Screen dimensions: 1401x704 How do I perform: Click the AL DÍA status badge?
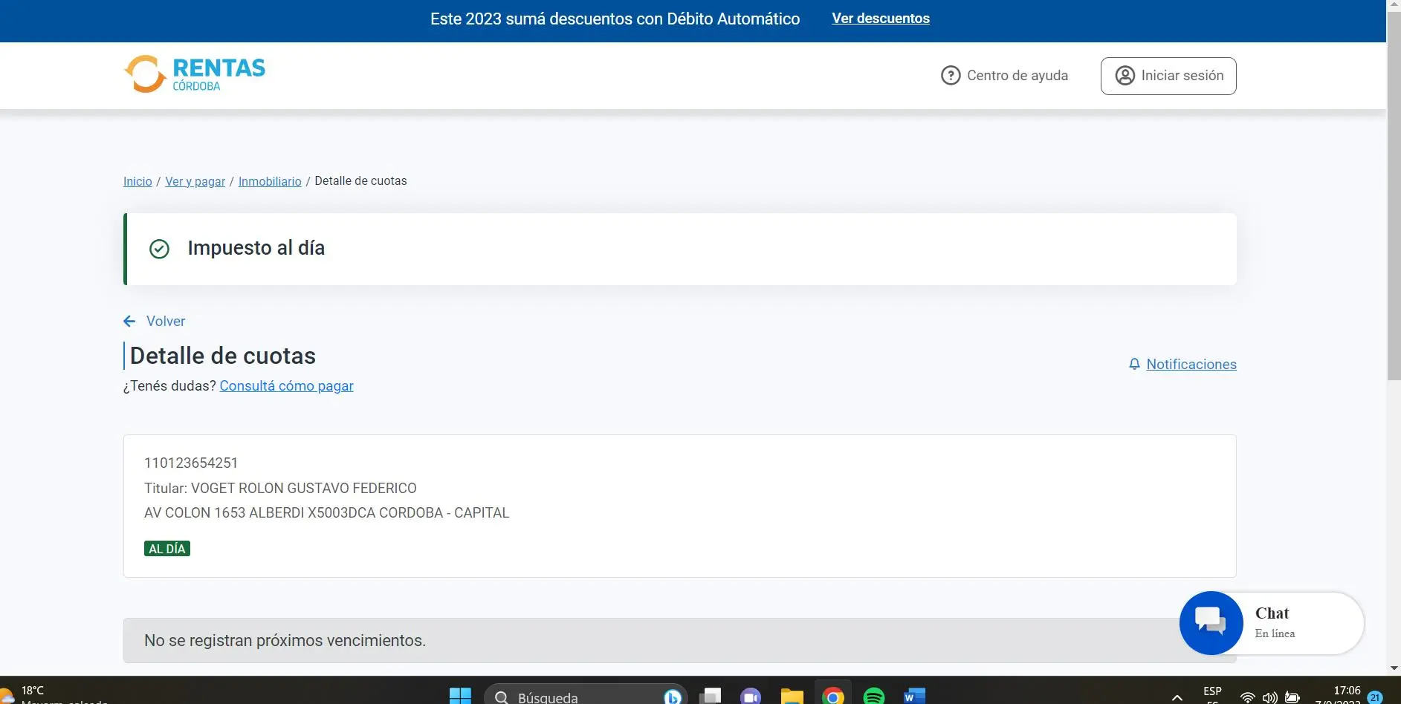point(167,549)
